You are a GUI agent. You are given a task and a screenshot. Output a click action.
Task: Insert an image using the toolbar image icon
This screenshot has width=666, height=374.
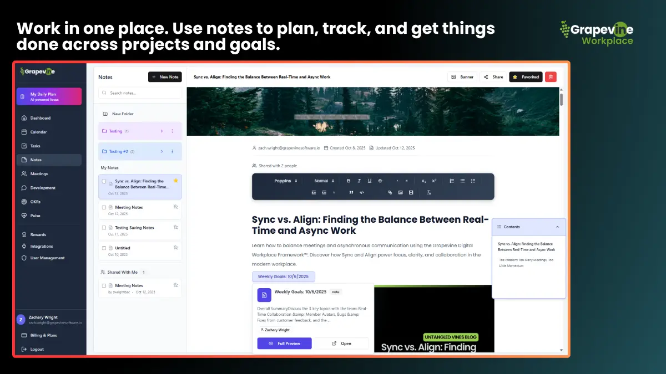point(400,193)
